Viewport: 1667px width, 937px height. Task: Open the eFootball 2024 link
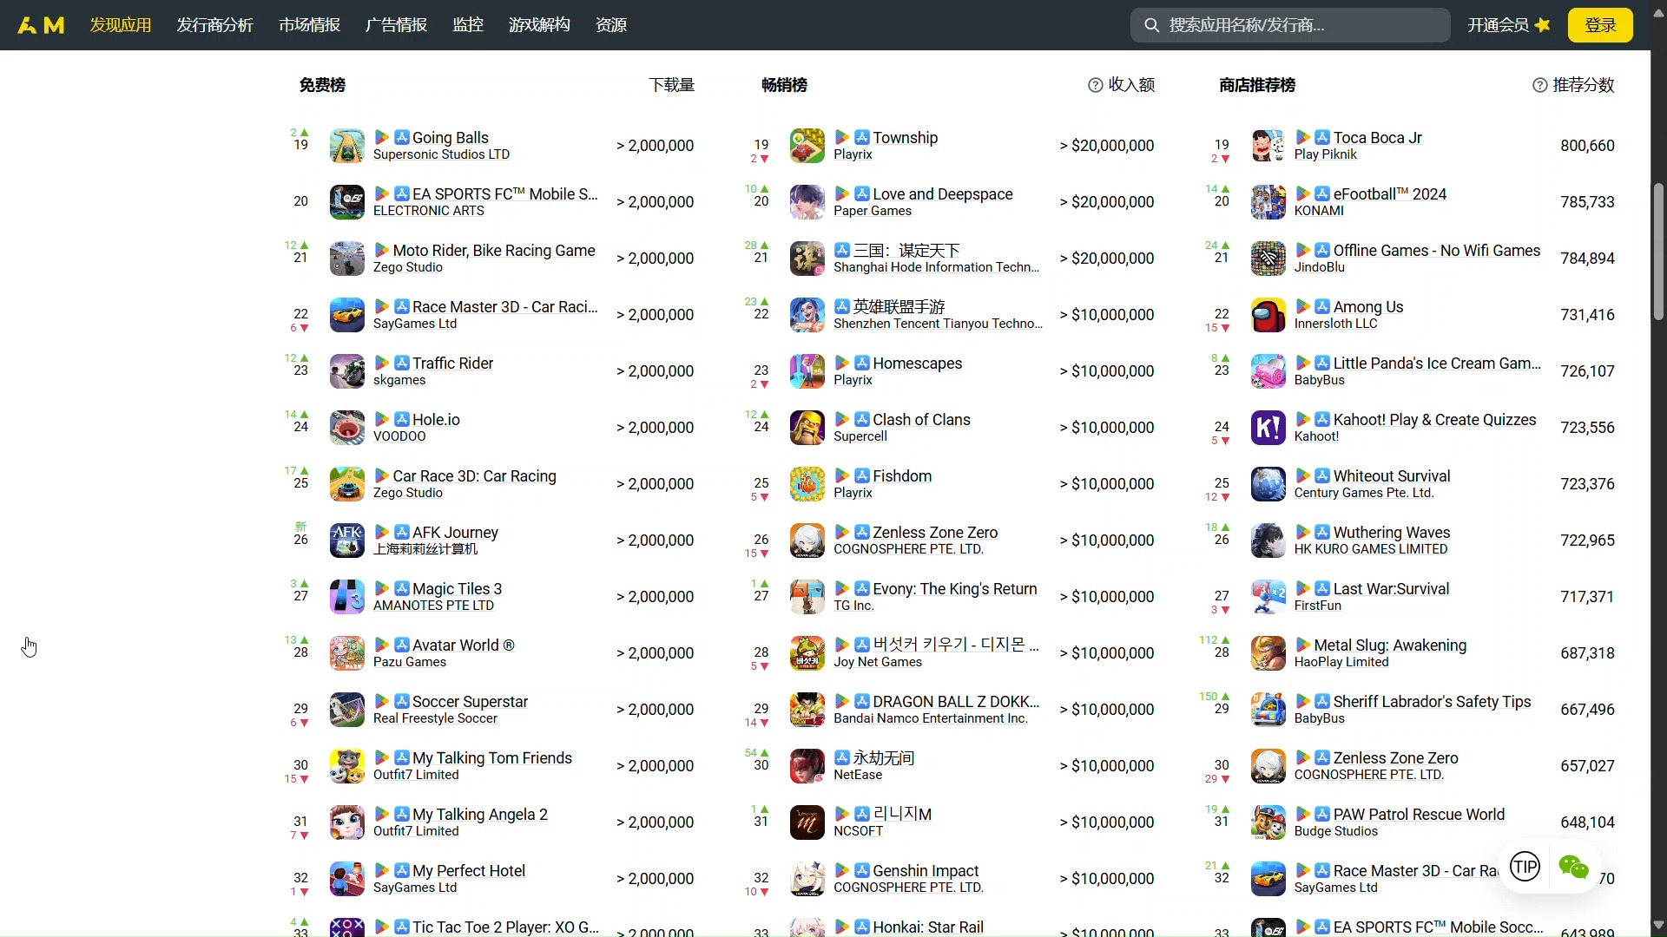[x=1390, y=193]
